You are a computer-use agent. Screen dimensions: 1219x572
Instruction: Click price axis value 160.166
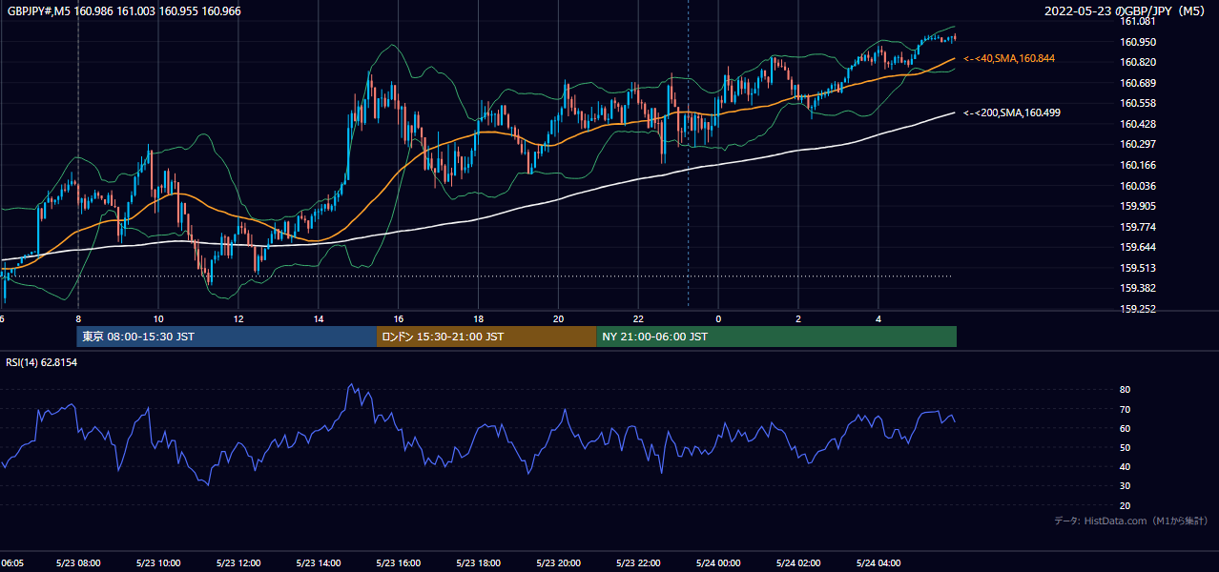point(1138,165)
